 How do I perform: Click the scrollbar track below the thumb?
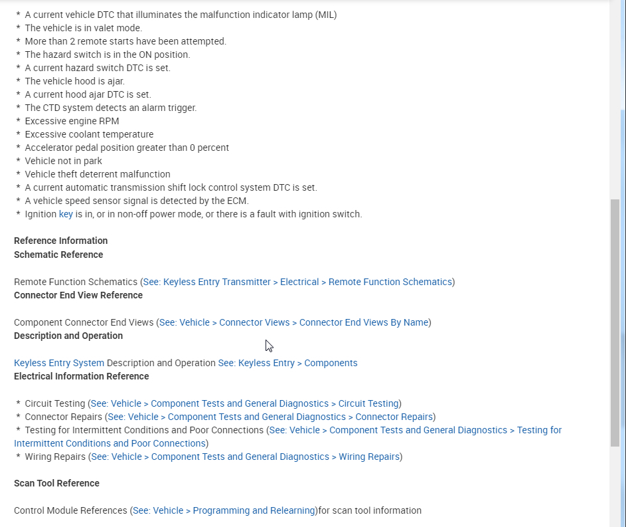point(615,485)
